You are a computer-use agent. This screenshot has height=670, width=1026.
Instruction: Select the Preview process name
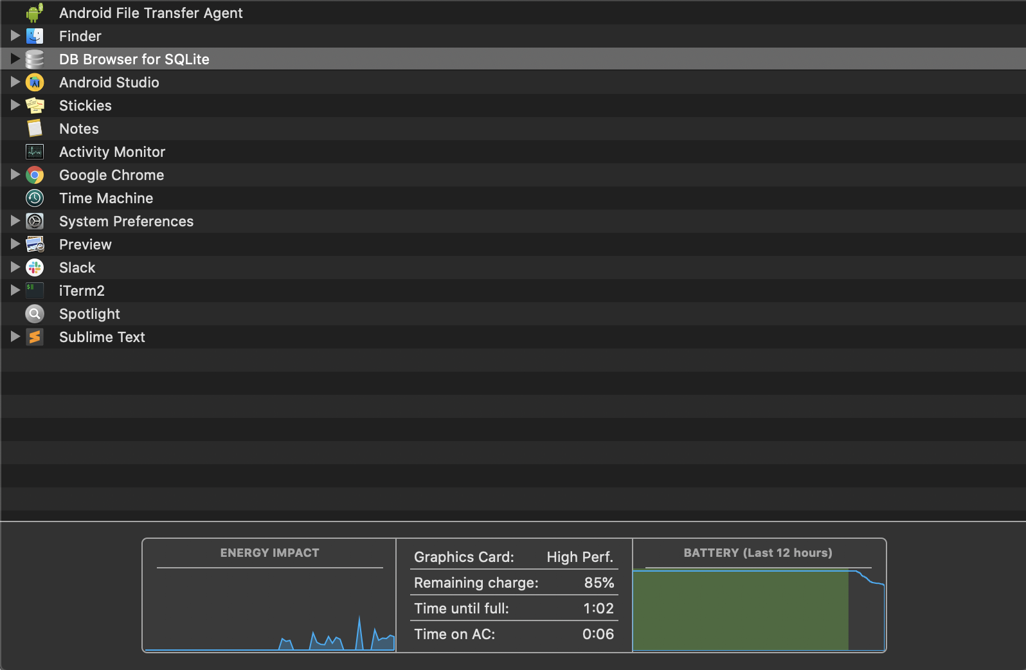click(85, 245)
